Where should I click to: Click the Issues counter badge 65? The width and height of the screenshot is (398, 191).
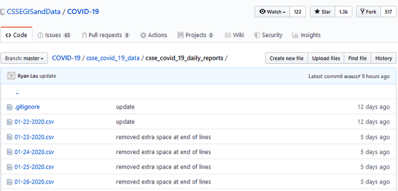pos(67,35)
